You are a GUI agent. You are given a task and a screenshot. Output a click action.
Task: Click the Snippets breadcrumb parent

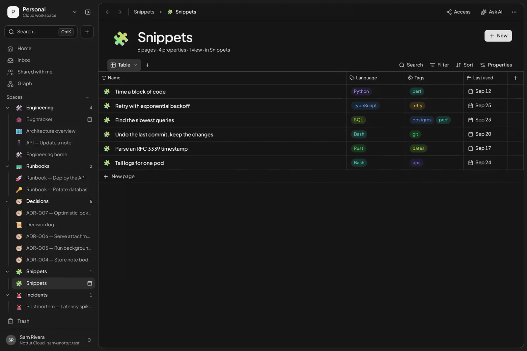coord(144,12)
